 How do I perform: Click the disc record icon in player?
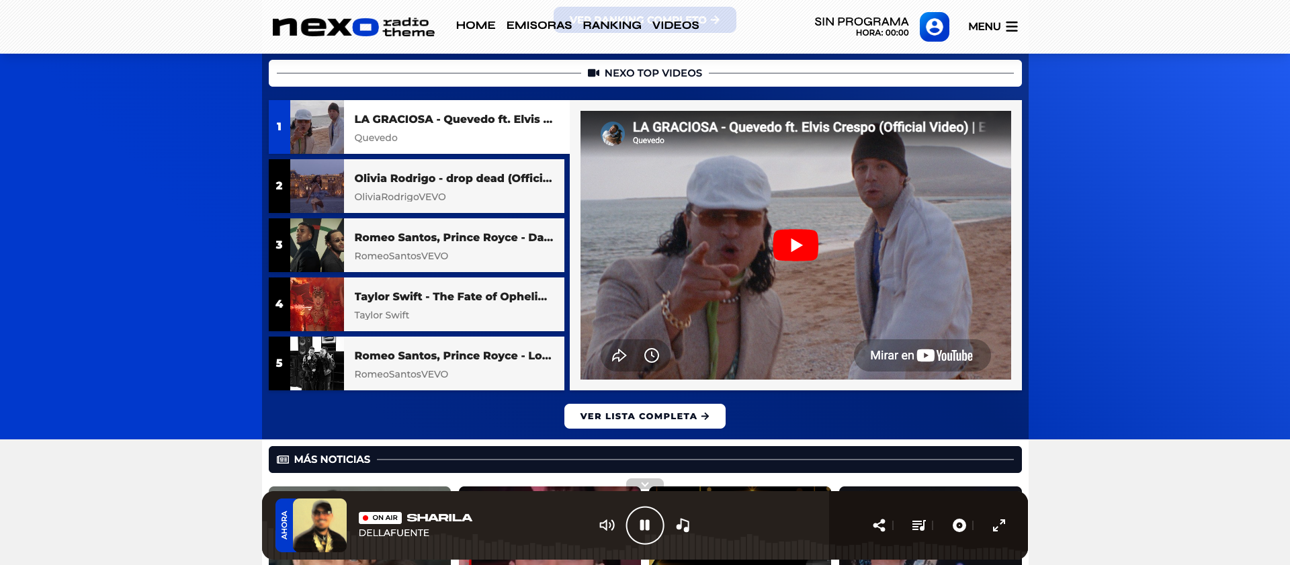959,525
